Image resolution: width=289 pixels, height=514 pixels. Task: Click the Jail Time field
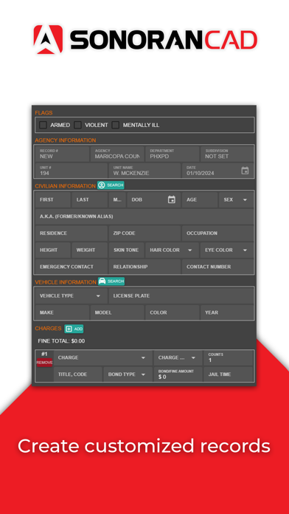pyautogui.click(x=228, y=374)
